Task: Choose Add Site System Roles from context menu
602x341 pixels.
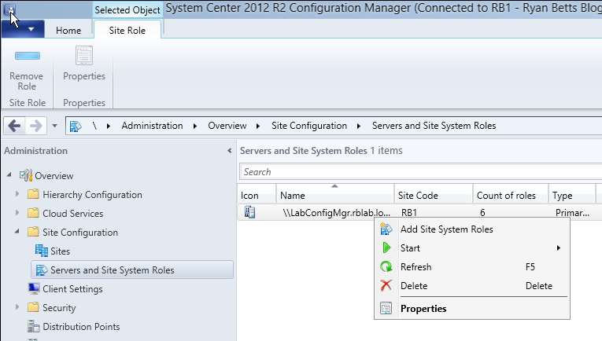Action: point(472,229)
